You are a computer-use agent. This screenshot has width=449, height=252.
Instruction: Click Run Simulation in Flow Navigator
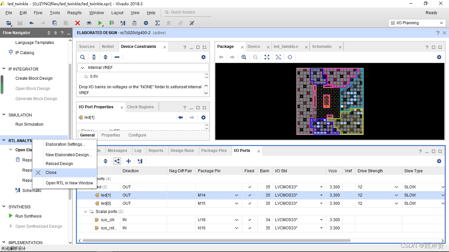pos(29,124)
